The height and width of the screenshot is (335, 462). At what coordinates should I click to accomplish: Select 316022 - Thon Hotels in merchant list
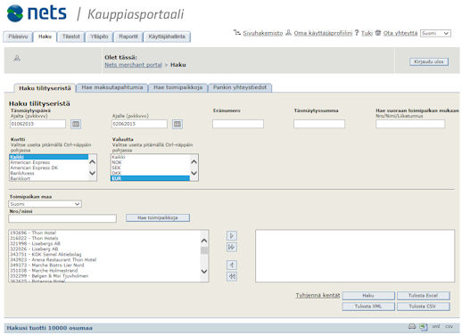click(x=104, y=238)
